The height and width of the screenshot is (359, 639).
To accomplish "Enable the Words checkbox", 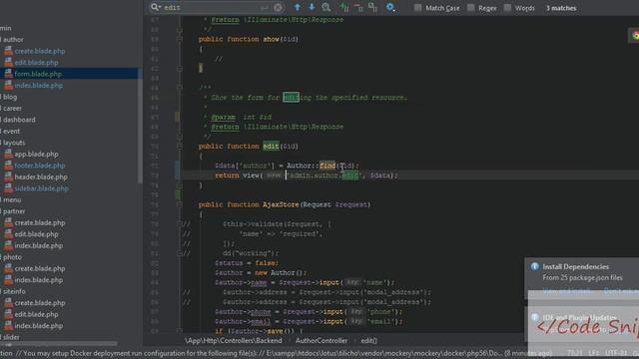I will [x=508, y=8].
